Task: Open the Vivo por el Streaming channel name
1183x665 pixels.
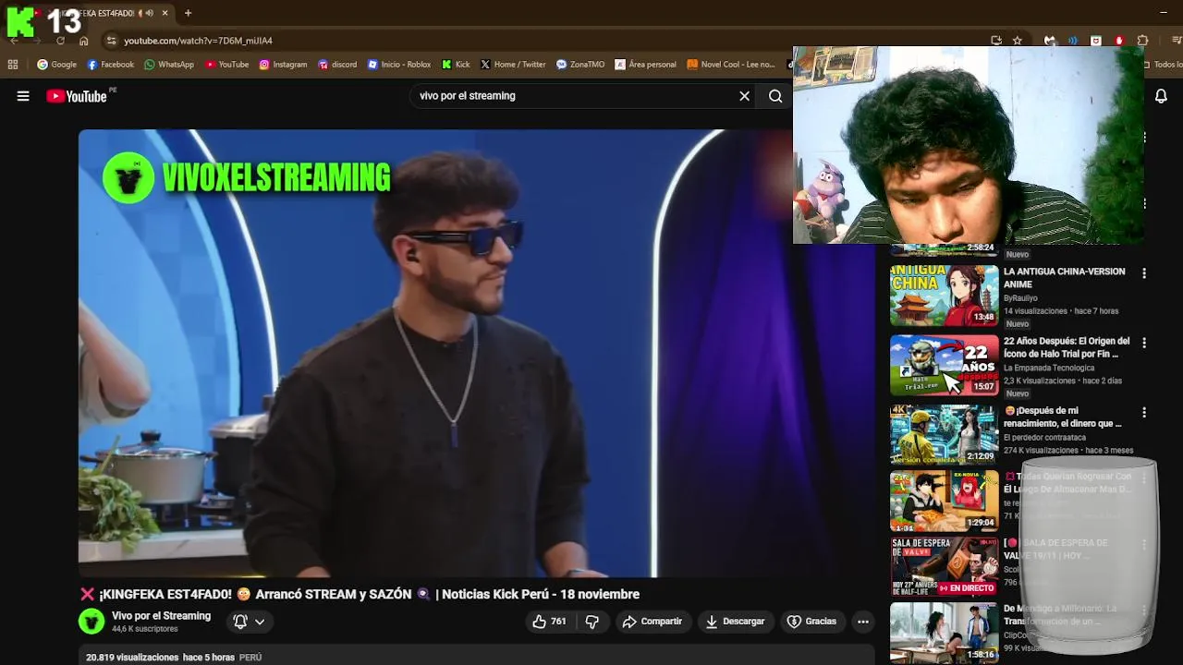Action: [x=161, y=616]
